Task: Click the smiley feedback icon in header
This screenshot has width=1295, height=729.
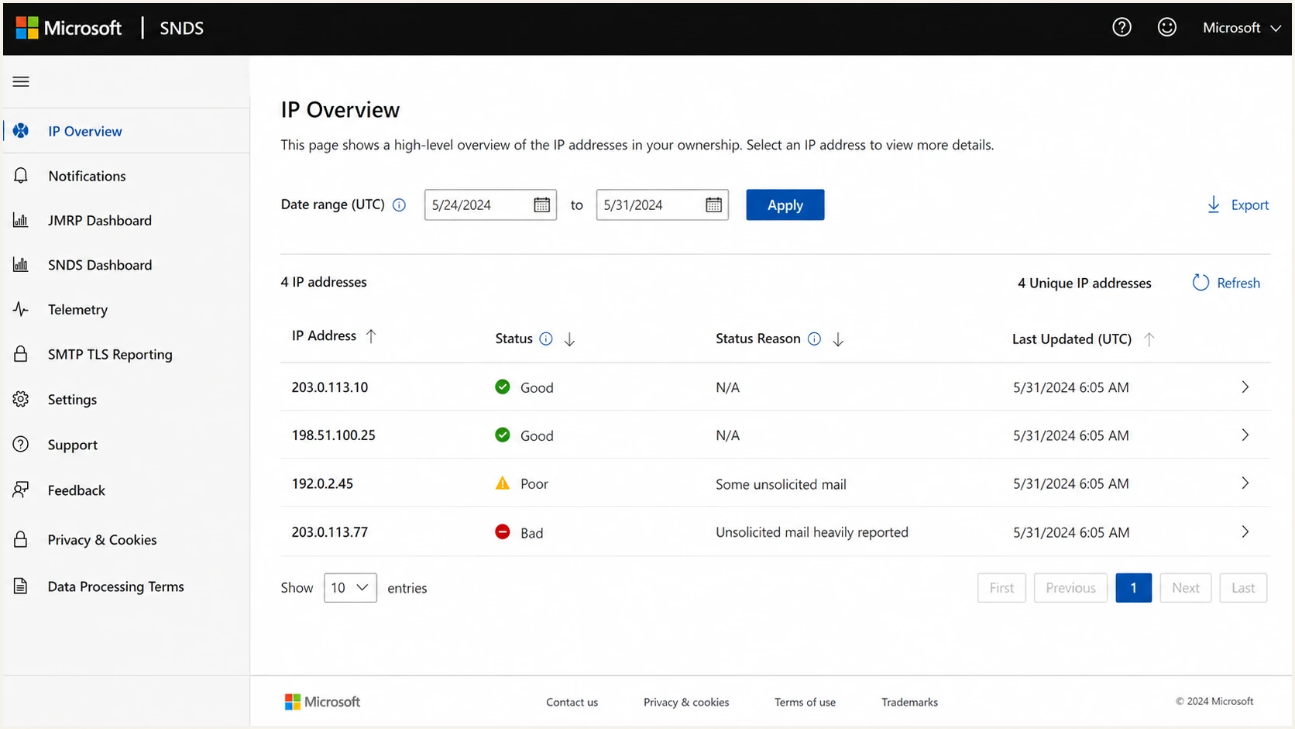Action: 1166,27
